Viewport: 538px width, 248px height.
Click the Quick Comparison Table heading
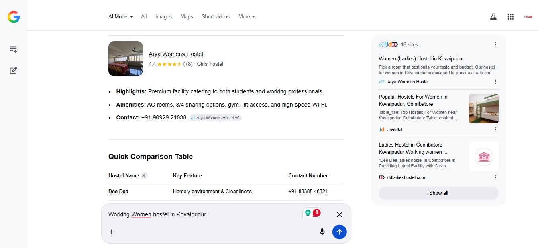151,157
